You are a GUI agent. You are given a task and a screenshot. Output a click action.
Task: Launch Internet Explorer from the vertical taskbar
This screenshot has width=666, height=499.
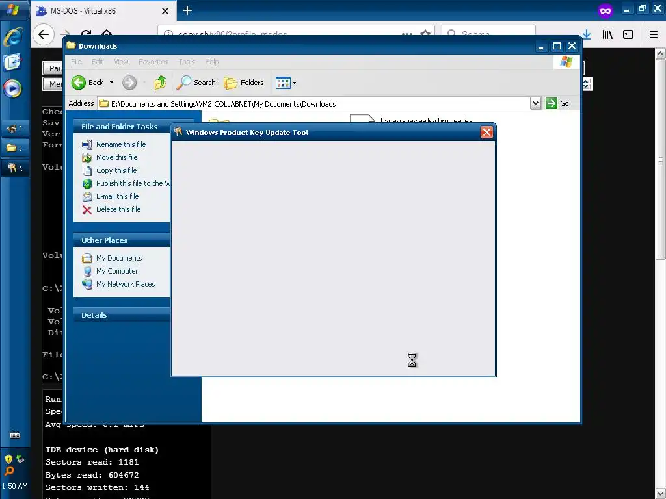point(13,37)
